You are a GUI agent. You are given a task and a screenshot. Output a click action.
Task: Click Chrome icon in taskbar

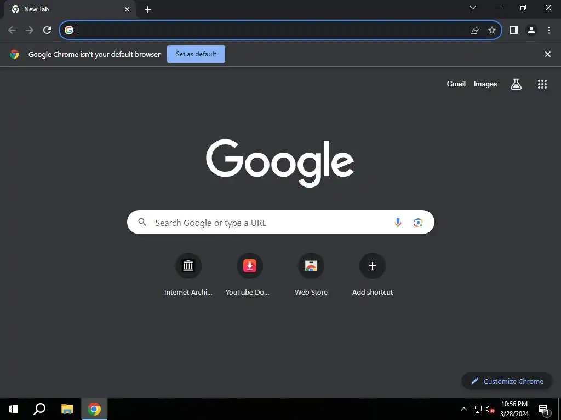[x=94, y=409]
